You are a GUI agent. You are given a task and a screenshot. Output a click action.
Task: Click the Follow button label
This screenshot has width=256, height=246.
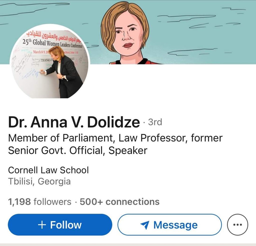66,225
